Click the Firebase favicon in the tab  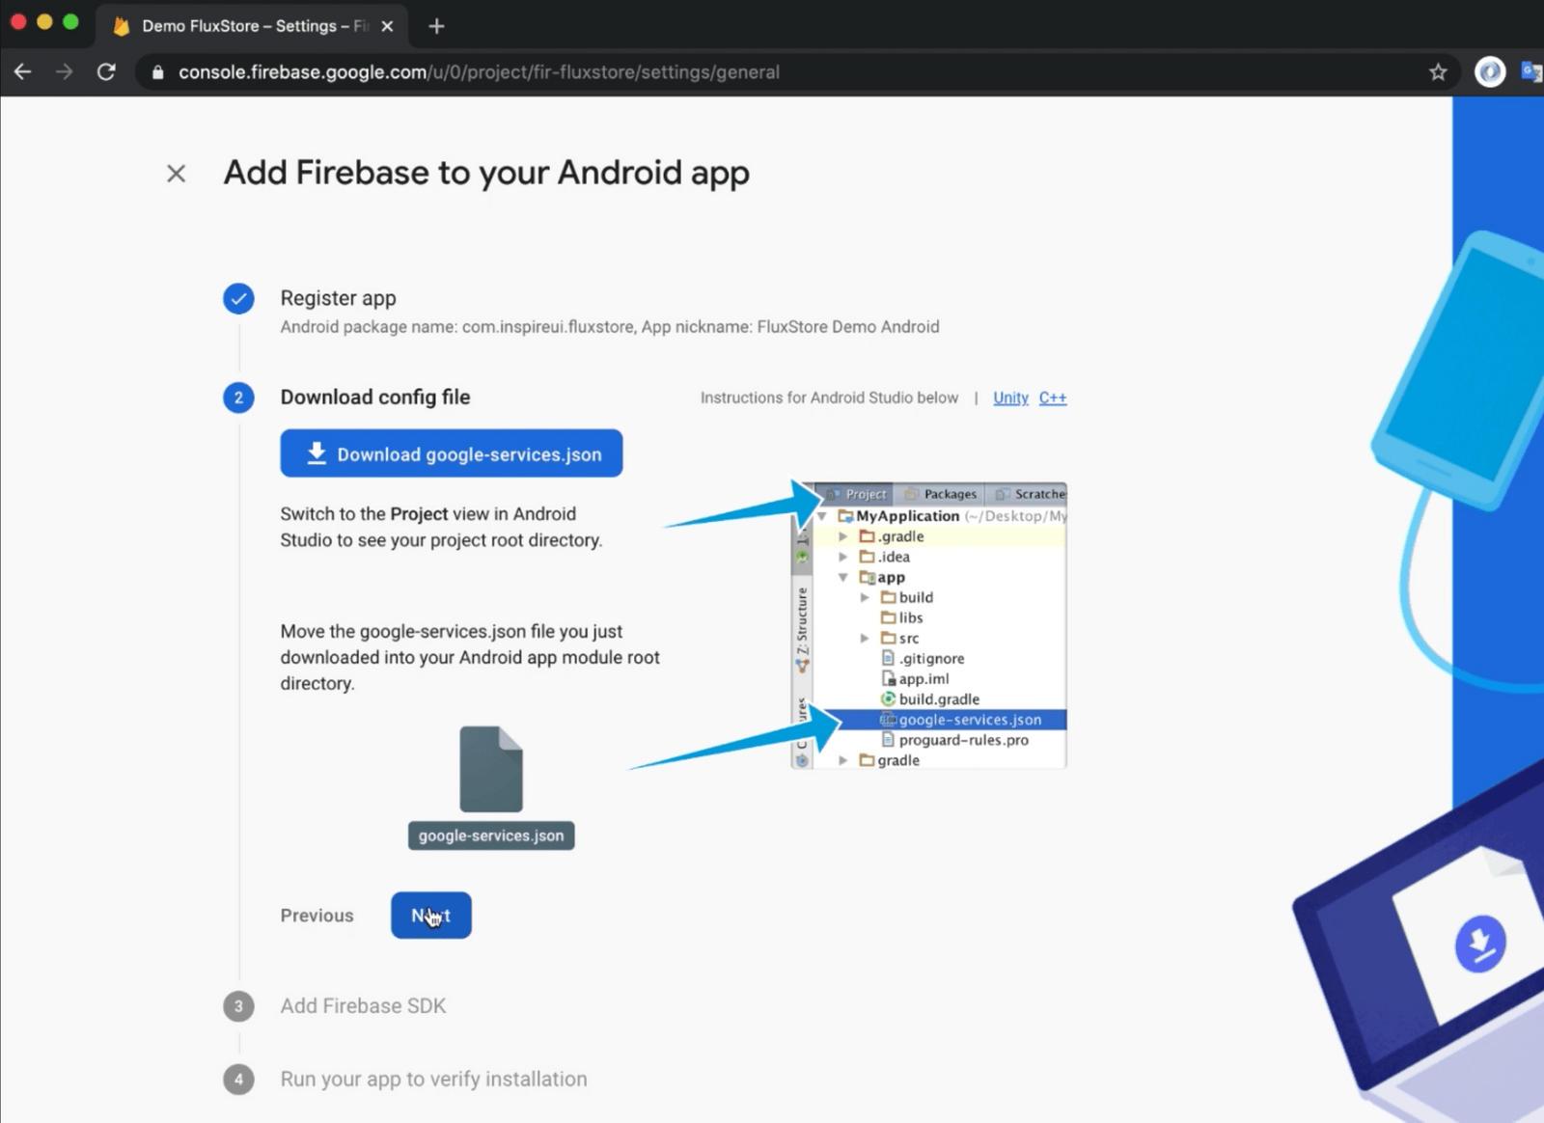(122, 26)
